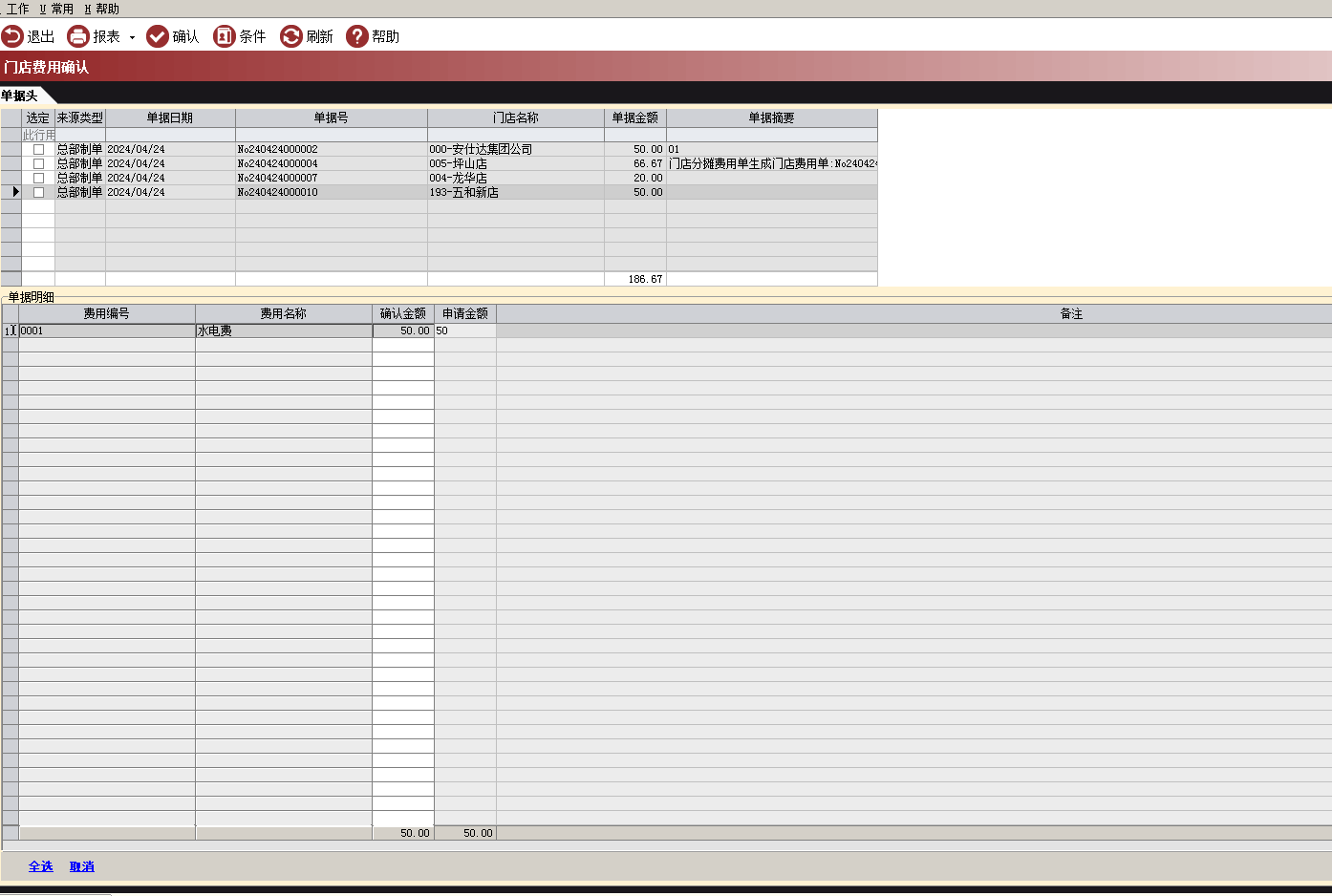Click the 刷新 refresh icon

[291, 36]
